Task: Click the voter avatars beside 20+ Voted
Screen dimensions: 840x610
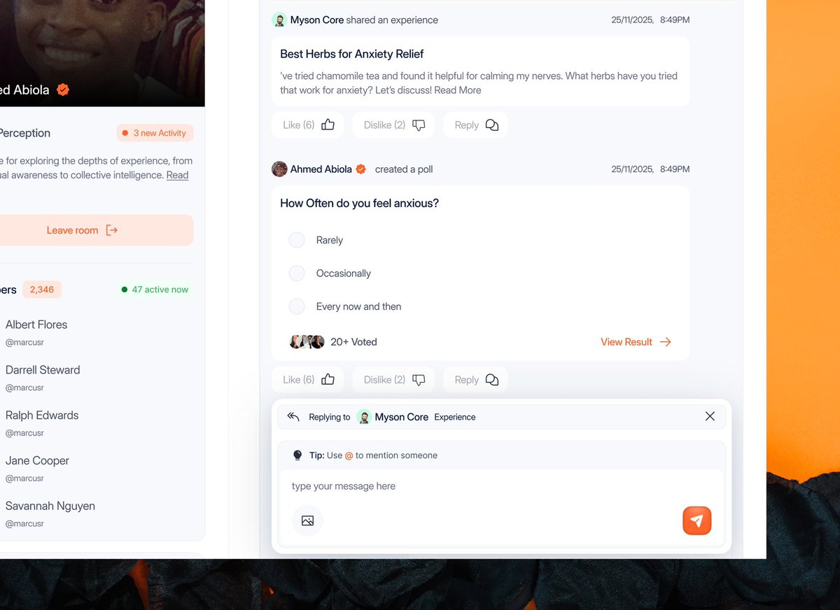Action: pyautogui.click(x=307, y=342)
